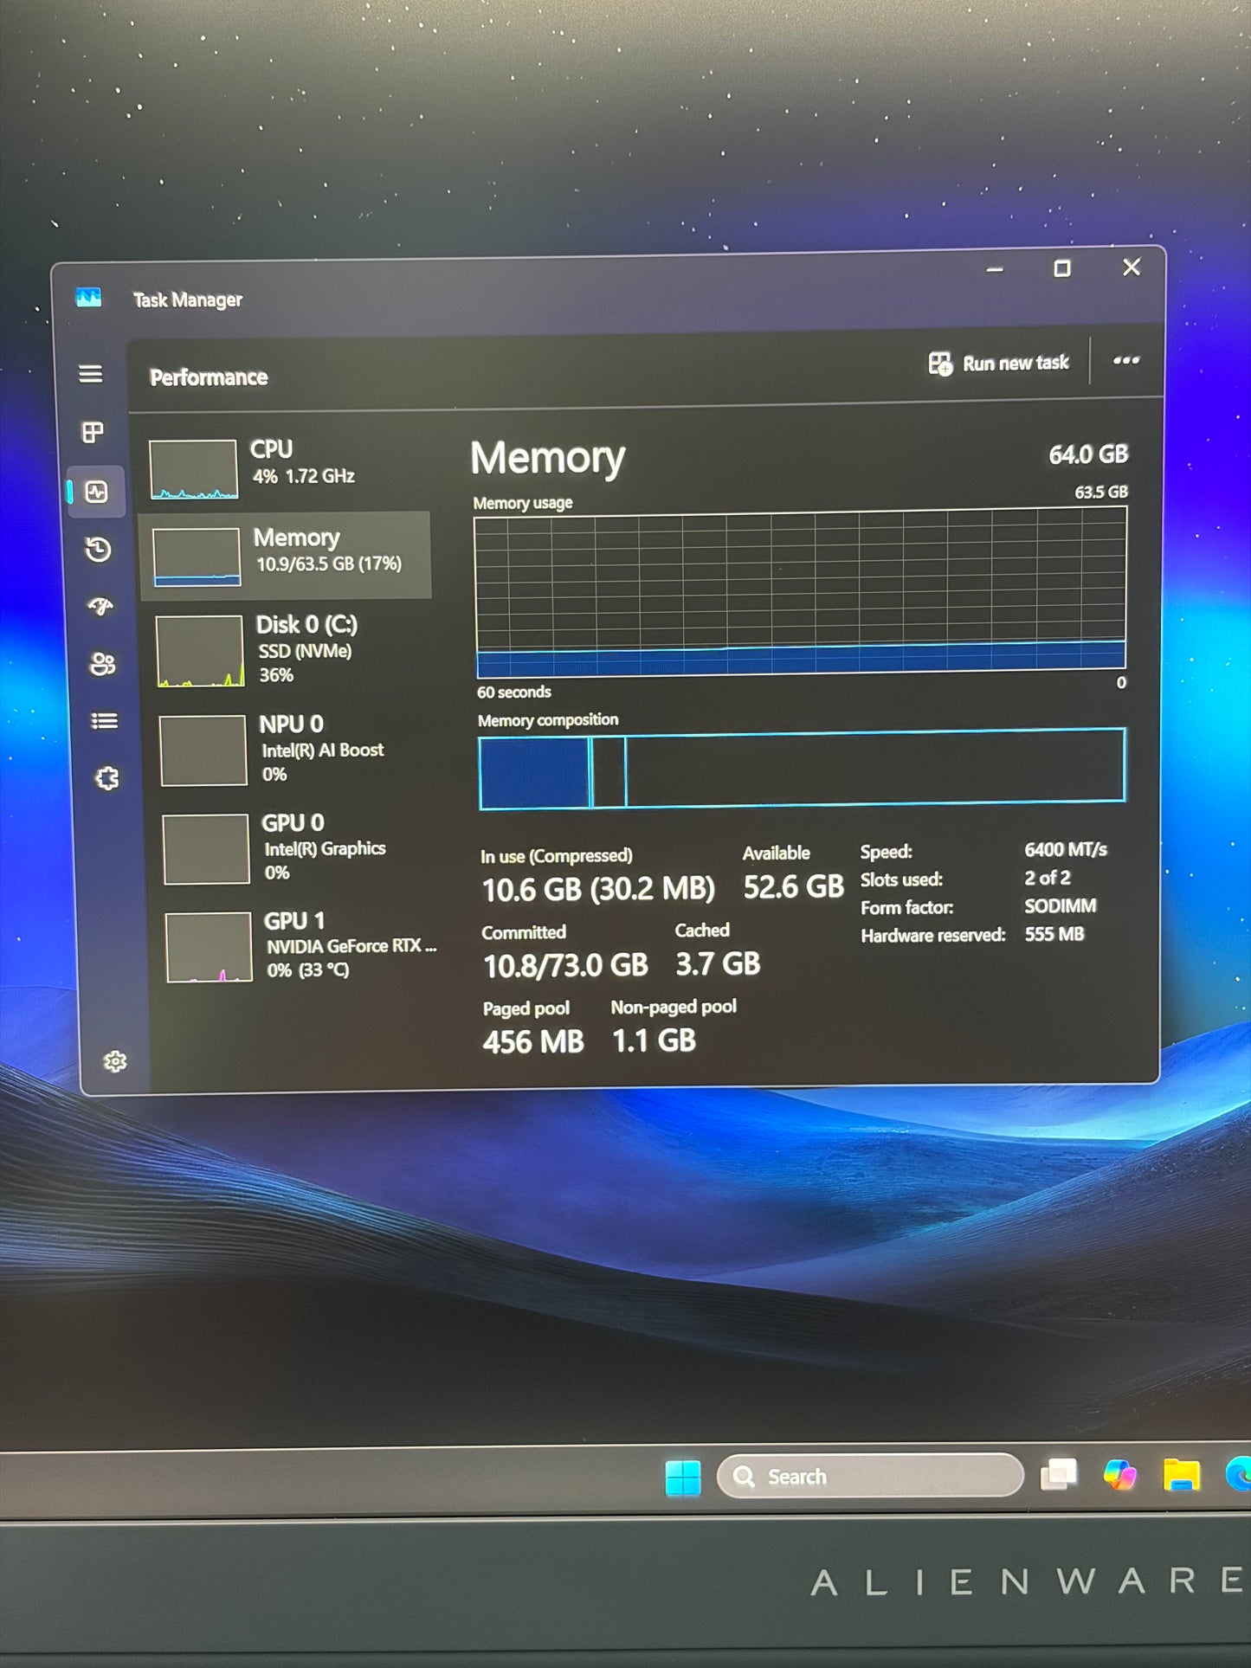Image resolution: width=1251 pixels, height=1668 pixels.
Task: Select the NPU 0 Intel AI Boost item
Action: [x=293, y=749]
